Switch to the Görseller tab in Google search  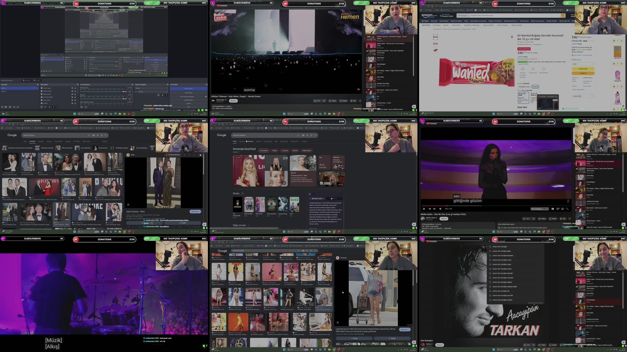(32, 141)
